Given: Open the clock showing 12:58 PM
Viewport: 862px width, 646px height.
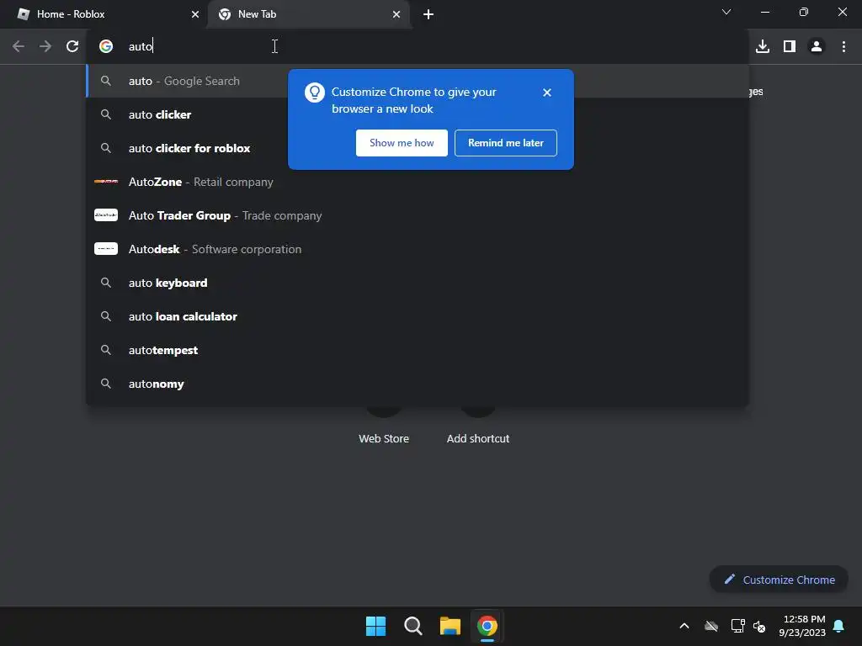Looking at the screenshot, I should point(802,626).
